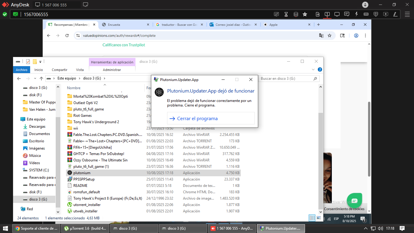Switch to Apple Chrome tab
This screenshot has height=233, width=414.
tap(286, 25)
